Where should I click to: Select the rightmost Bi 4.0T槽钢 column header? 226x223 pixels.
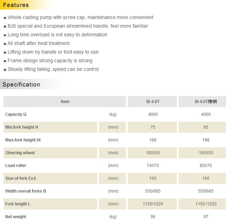tap(206, 102)
